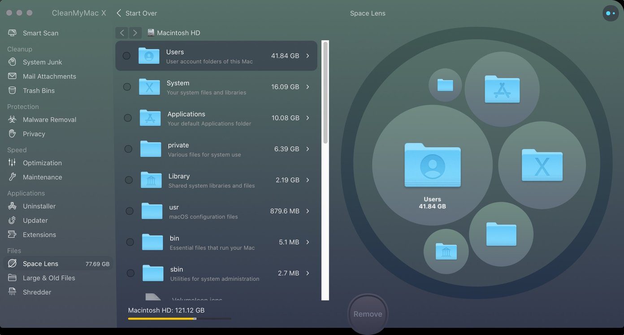
Task: Expand usr folder with its chevron
Action: (x=308, y=211)
